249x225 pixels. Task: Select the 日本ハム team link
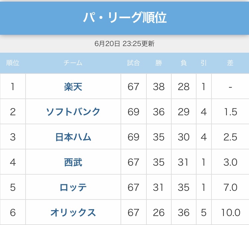pyautogui.click(x=73, y=137)
